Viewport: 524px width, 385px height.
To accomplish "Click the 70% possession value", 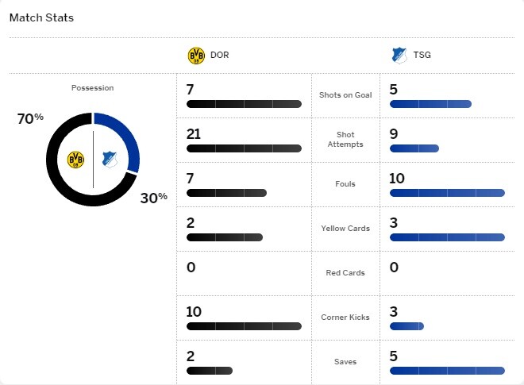I will click(x=30, y=118).
